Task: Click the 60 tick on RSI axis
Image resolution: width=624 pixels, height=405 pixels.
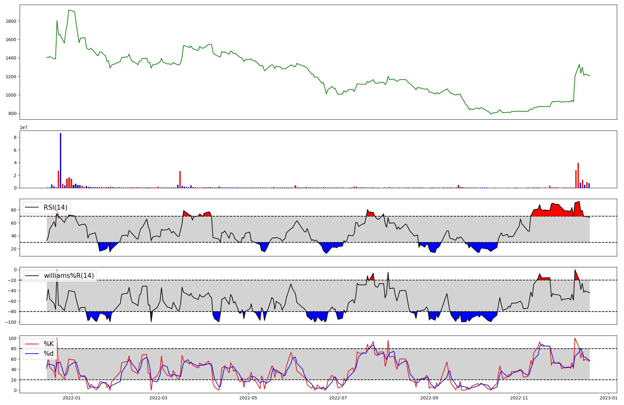Action: pyautogui.click(x=14, y=223)
